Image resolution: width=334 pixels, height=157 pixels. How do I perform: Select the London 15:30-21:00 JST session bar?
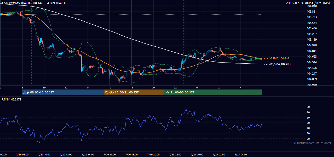(x=134, y=92)
